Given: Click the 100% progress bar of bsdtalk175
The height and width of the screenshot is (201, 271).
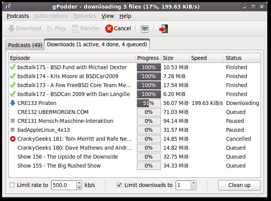Looking at the screenshot, I should 148,67.
